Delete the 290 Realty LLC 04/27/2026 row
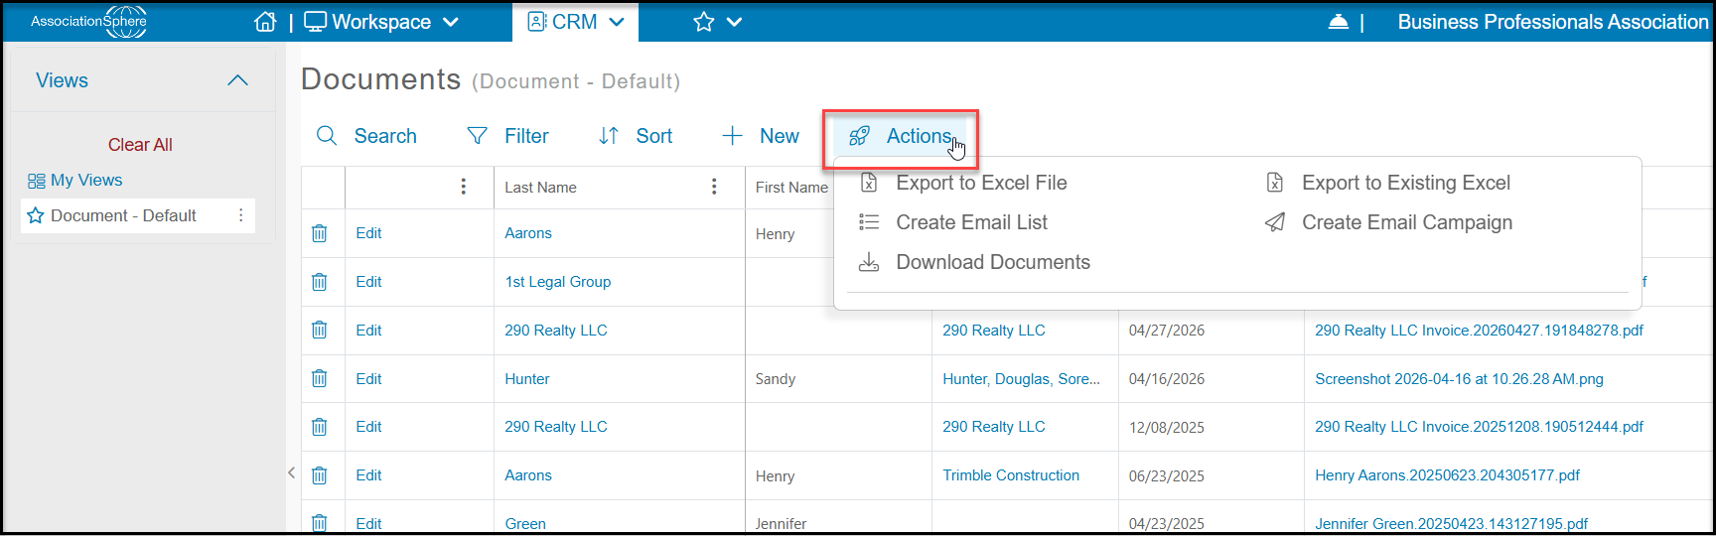 pyautogui.click(x=320, y=331)
